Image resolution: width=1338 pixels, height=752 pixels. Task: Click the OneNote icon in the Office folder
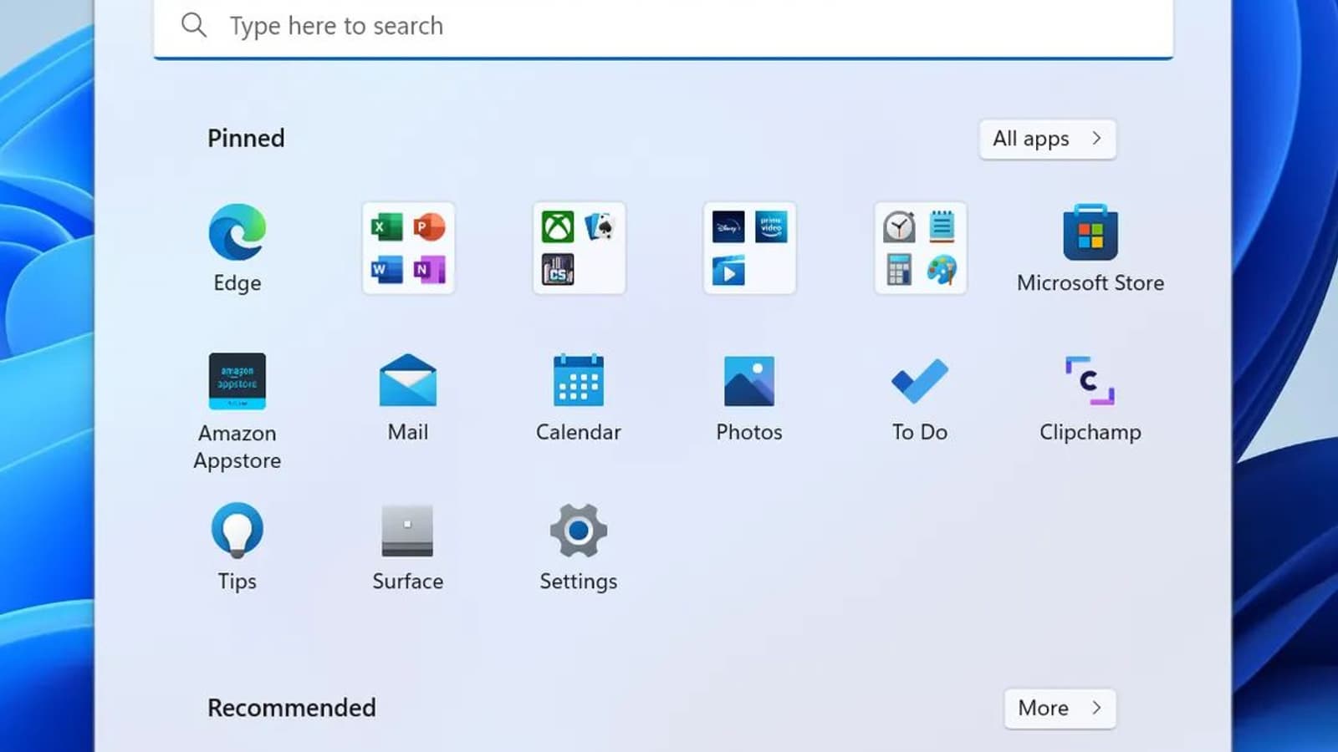(430, 270)
